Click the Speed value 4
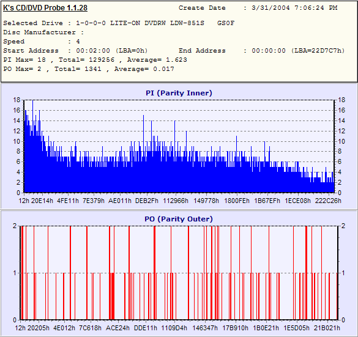The width and height of the screenshot is (358, 337). (x=78, y=42)
